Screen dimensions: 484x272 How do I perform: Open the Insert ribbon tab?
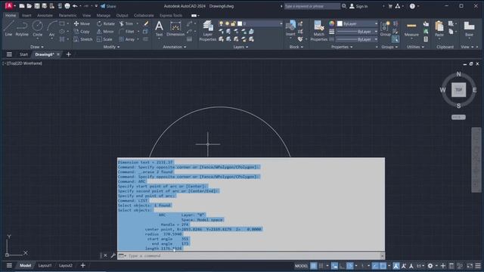[x=26, y=15]
